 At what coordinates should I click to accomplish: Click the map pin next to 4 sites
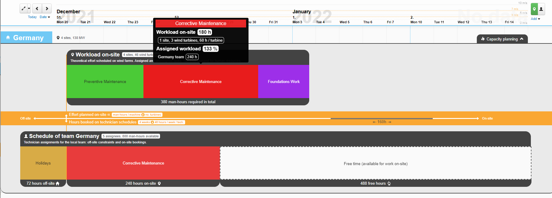58,38
